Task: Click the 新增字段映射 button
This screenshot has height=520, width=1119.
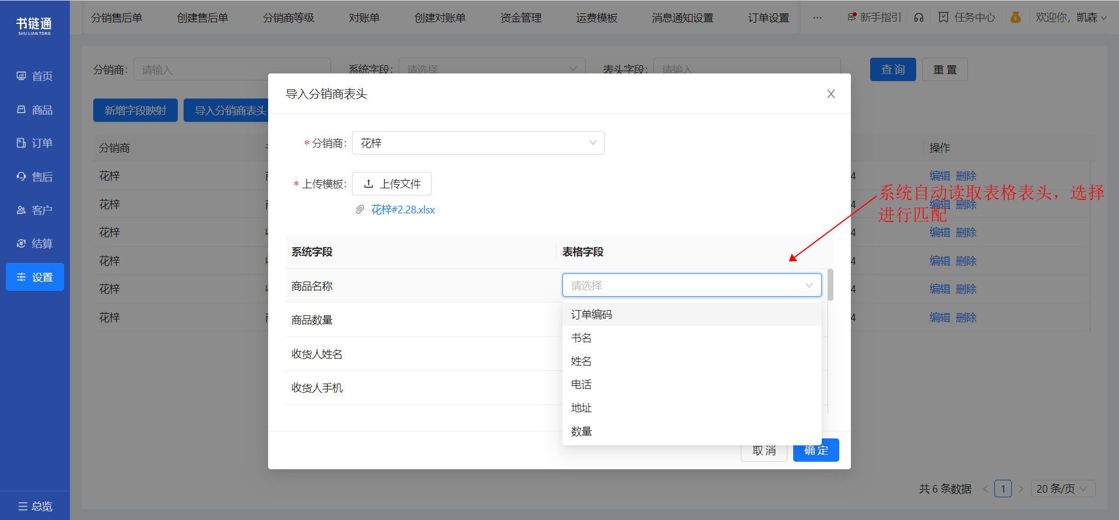Action: pyautogui.click(x=135, y=110)
